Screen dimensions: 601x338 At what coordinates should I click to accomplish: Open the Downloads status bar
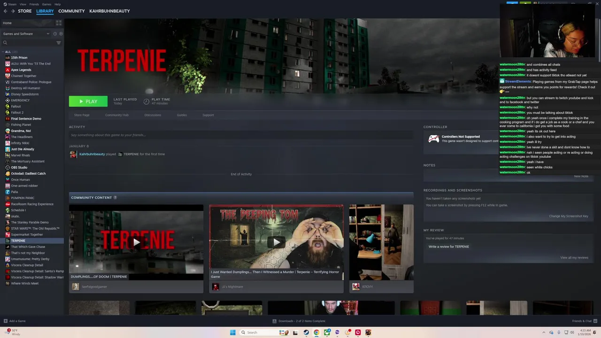click(299, 321)
